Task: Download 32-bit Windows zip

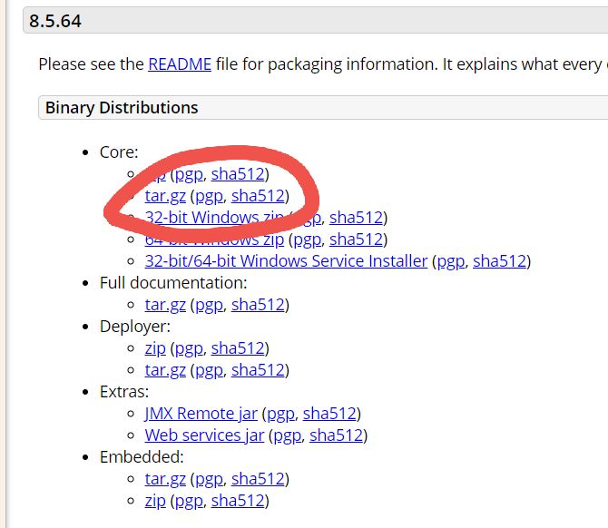Action: coord(214,218)
